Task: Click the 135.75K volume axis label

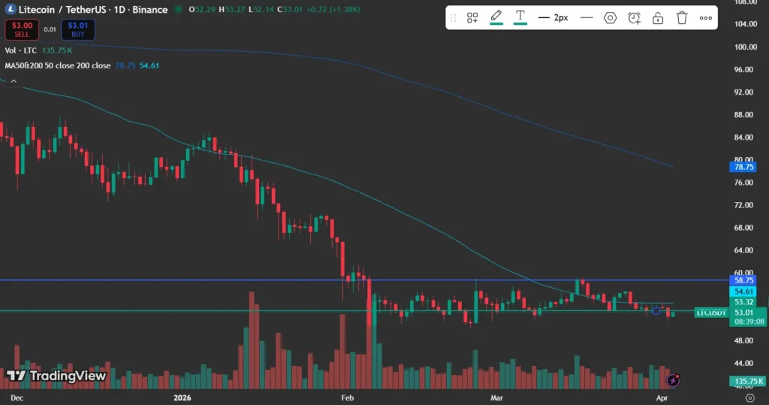Action: [x=749, y=381]
